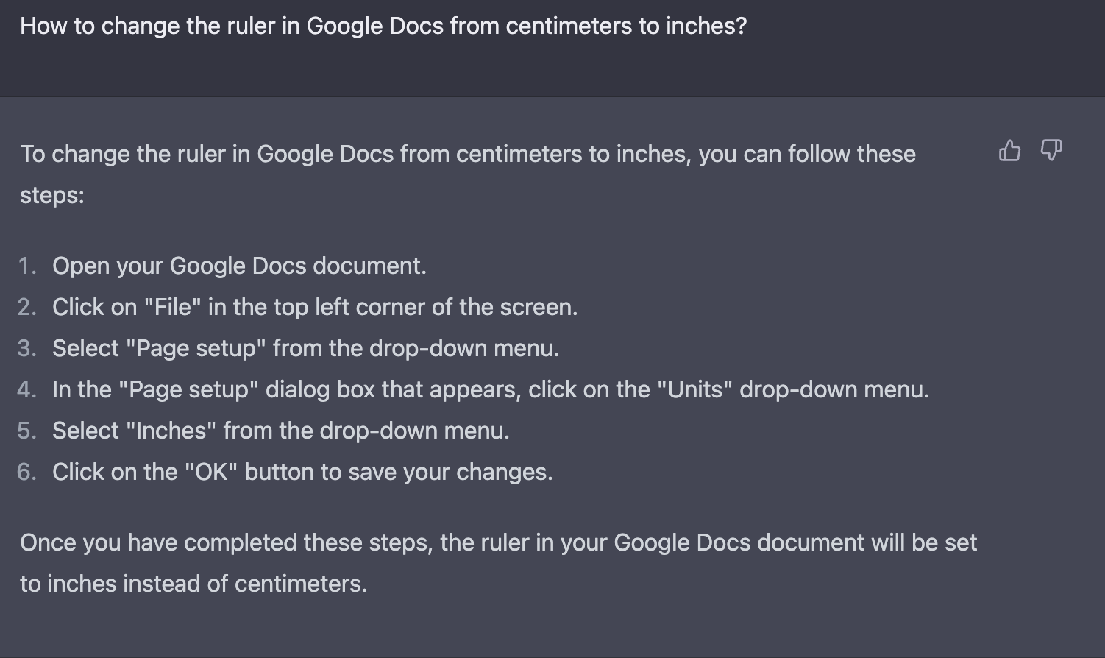Viewport: 1105px width, 658px height.
Task: Click step 3 'Select "Page setup"' line
Action: (306, 348)
